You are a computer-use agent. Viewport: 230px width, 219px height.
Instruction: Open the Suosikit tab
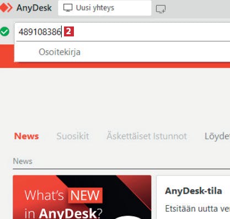point(73,136)
